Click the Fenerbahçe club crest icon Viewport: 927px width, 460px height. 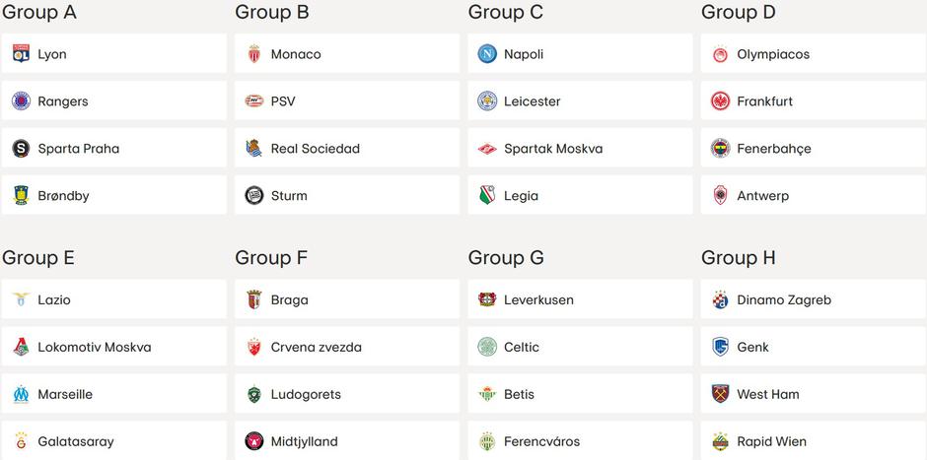(720, 148)
